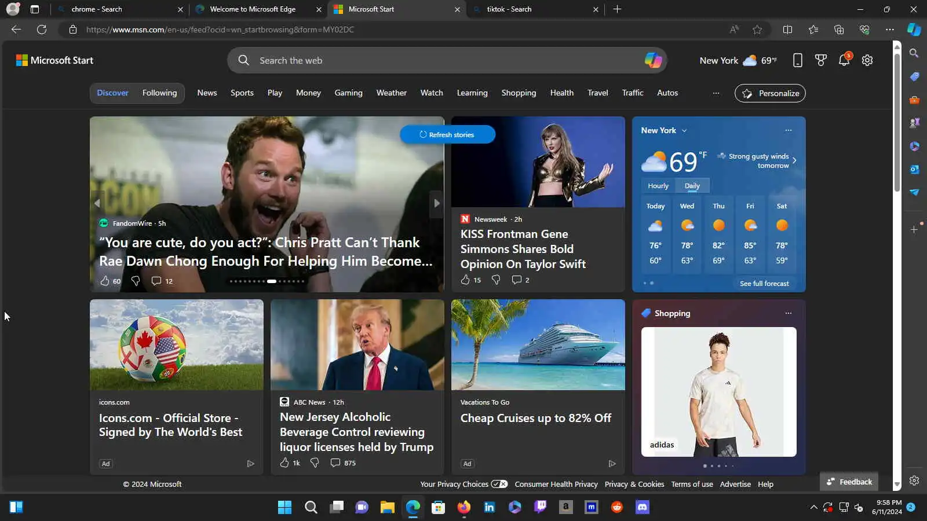Like the KISS Frontman Taylor Swift story
Image resolution: width=927 pixels, height=521 pixels.
click(465, 280)
